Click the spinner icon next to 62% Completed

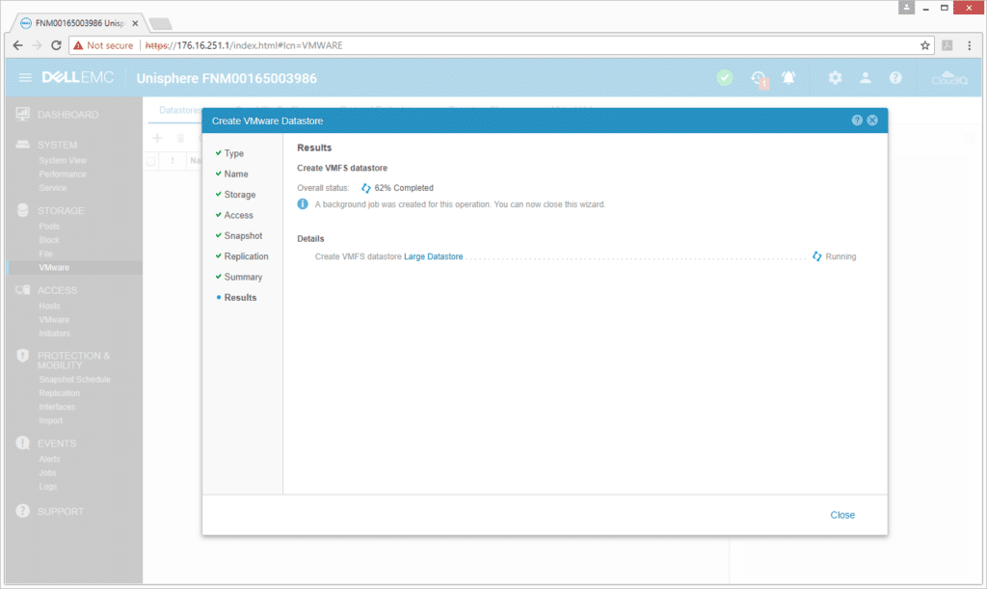[x=365, y=188]
